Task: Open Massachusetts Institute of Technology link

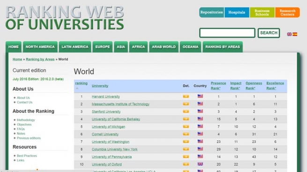Action: click(x=120, y=104)
